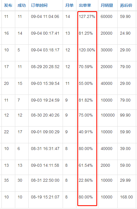The width and height of the screenshot is (137, 209).
Task: Click monthly sales cell 2000
Action: pyautogui.click(x=105, y=166)
